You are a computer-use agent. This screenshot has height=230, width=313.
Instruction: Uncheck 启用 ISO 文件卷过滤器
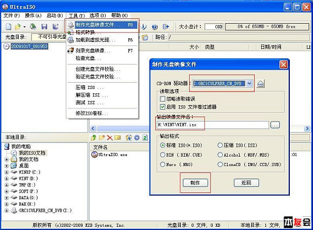tap(162, 107)
